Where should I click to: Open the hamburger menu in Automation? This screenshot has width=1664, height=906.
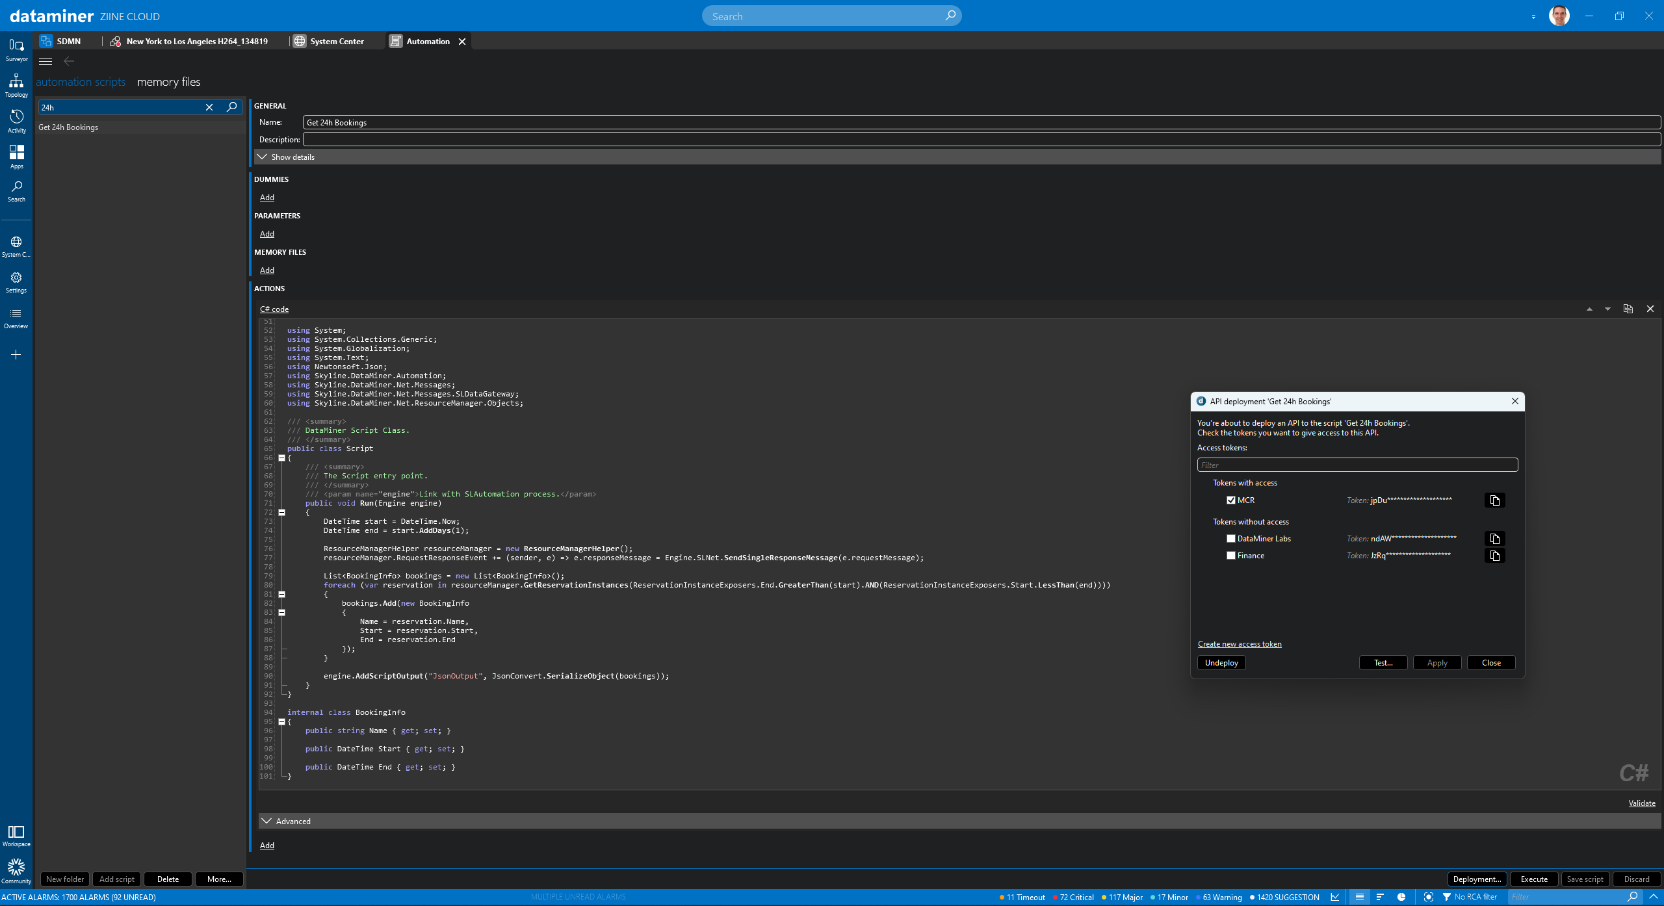point(45,61)
